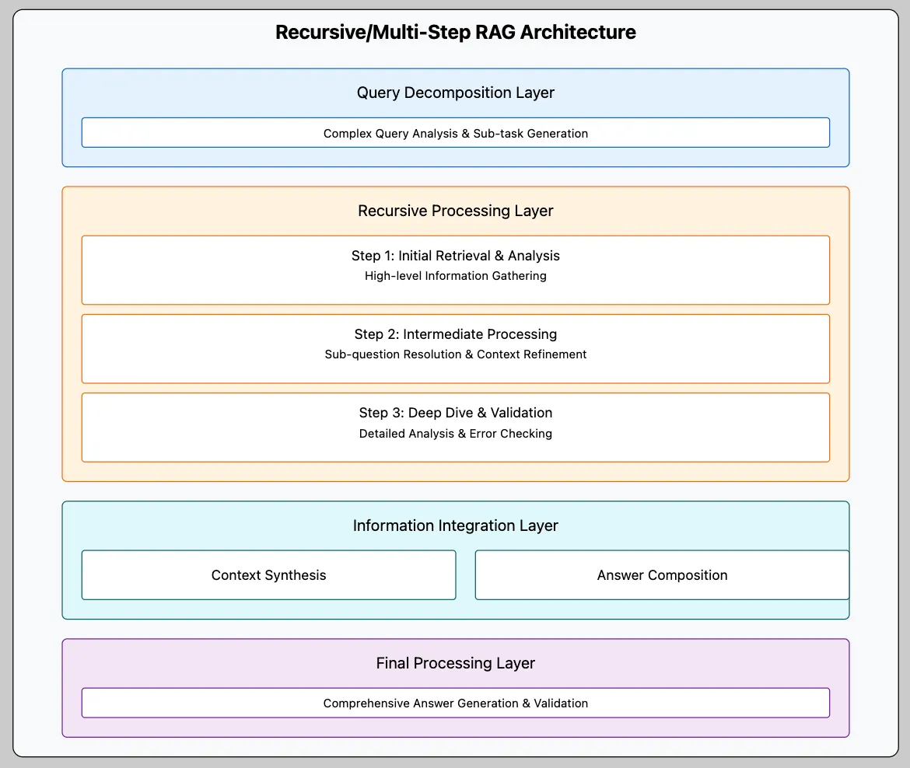Select the Recursive Processing Layer heading

455,211
